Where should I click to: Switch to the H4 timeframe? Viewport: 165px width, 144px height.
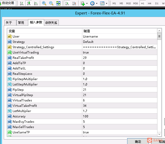(x=149, y=3)
